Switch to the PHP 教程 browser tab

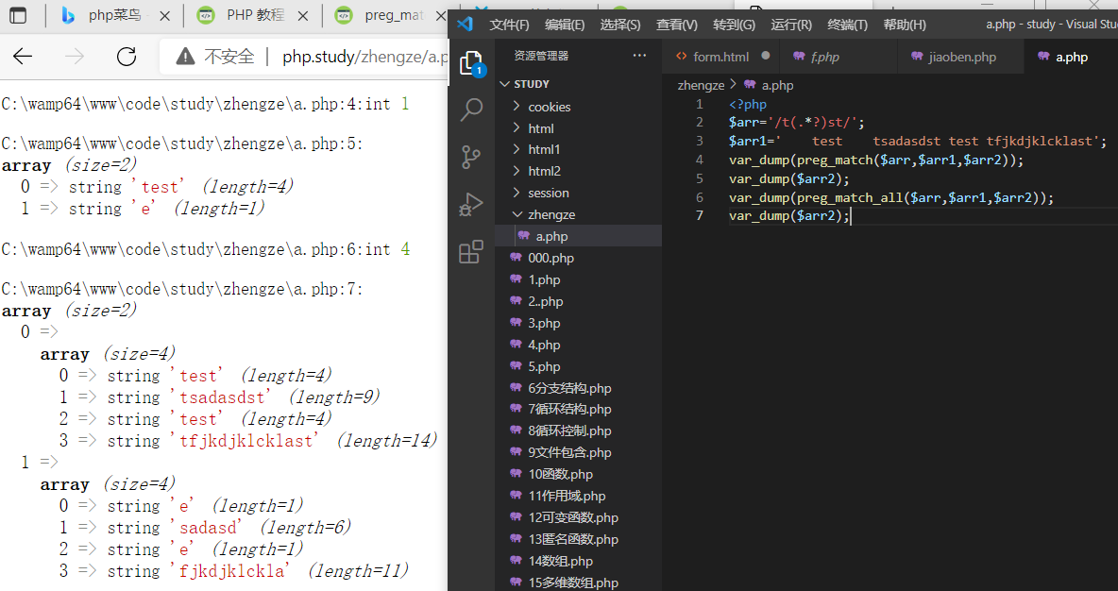[253, 15]
